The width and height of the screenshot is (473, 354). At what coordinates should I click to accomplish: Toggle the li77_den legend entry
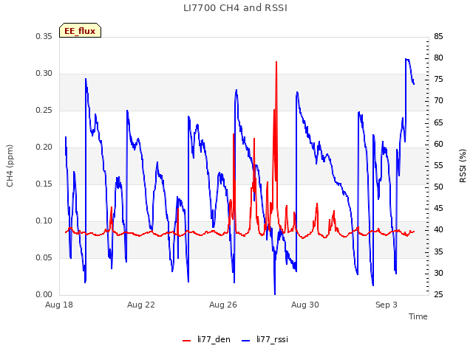pyautogui.click(x=206, y=339)
